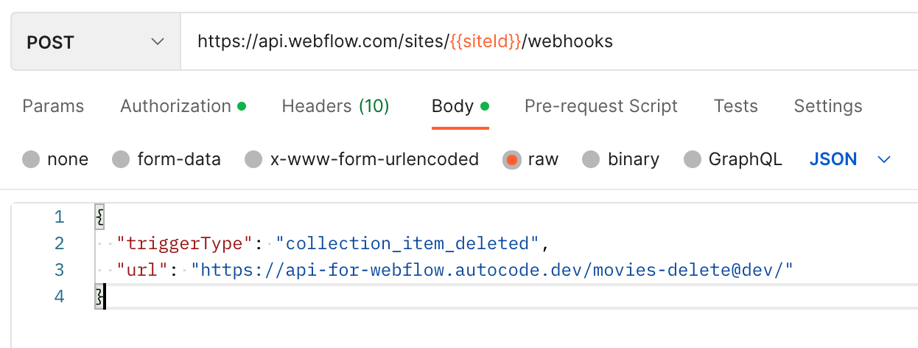The width and height of the screenshot is (918, 348).
Task: Expand the JSON format dropdown chevron
Action: click(x=885, y=159)
